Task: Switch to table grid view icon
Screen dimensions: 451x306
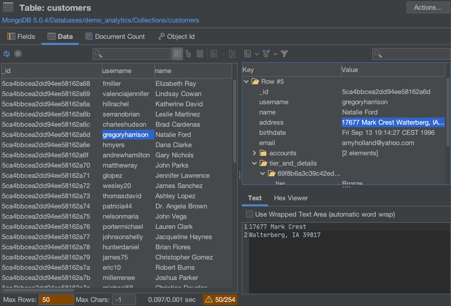Action: tap(177, 54)
